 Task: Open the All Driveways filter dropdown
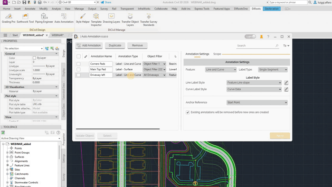pyautogui.click(x=154, y=75)
